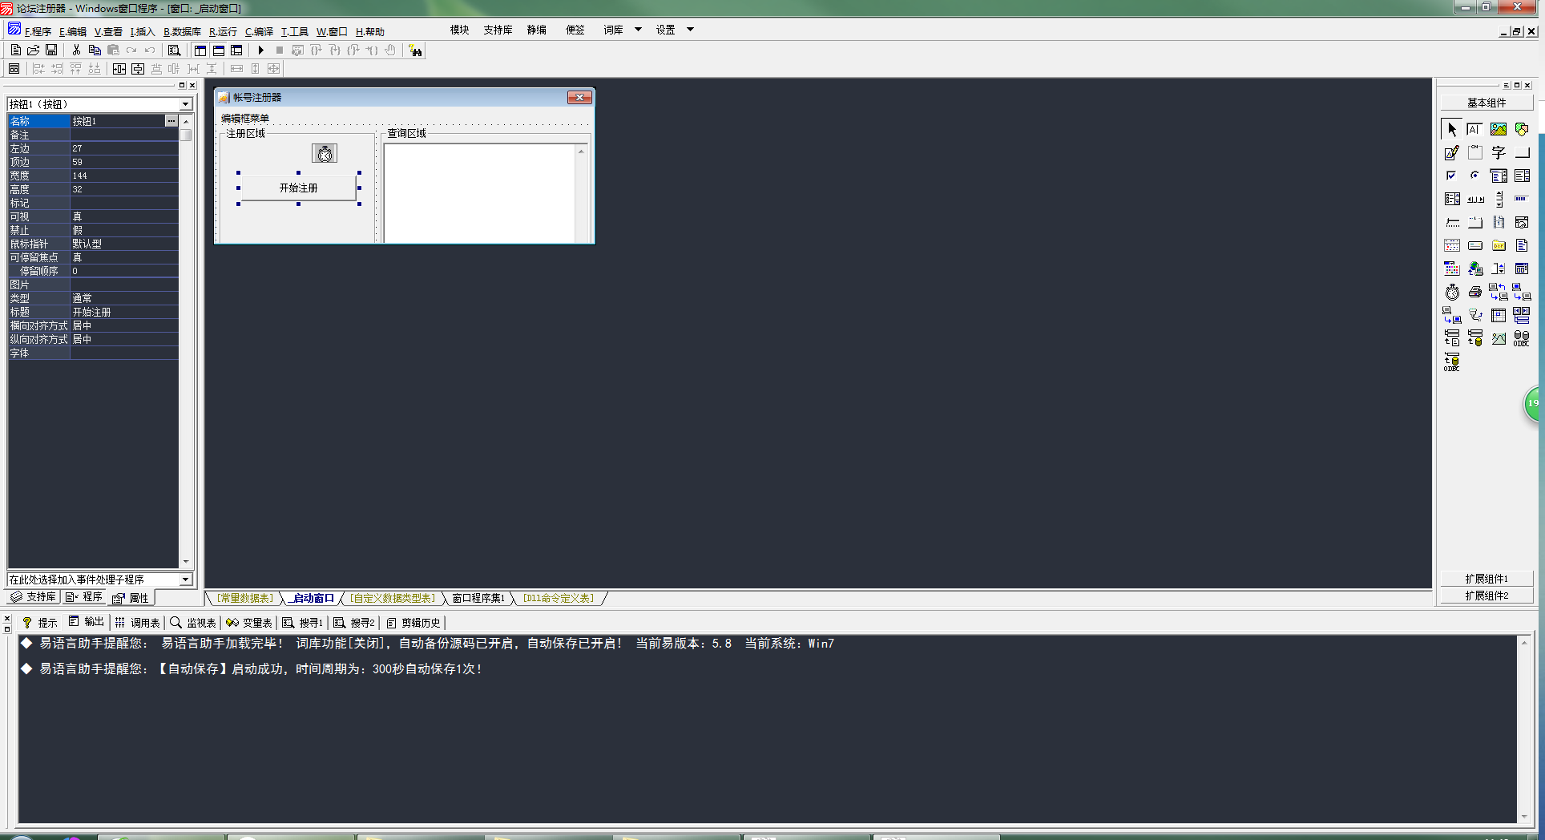This screenshot has width=1545, height=840.
Task: Open the 词库 dropdown arrow
Action: (x=638, y=30)
